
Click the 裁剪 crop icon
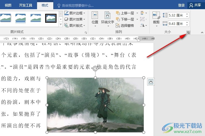pyautogui.click(x=156, y=15)
